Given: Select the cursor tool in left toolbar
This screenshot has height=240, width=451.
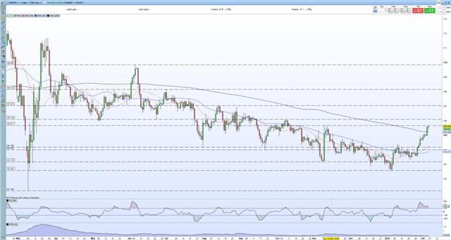Looking at the screenshot, I should pos(3,8).
